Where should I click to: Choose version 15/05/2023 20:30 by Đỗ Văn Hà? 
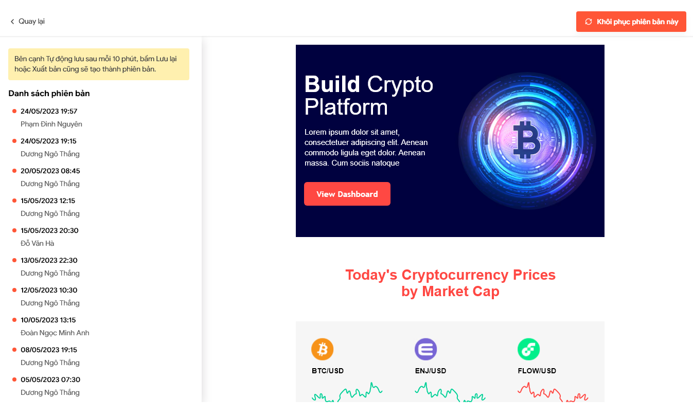point(50,237)
